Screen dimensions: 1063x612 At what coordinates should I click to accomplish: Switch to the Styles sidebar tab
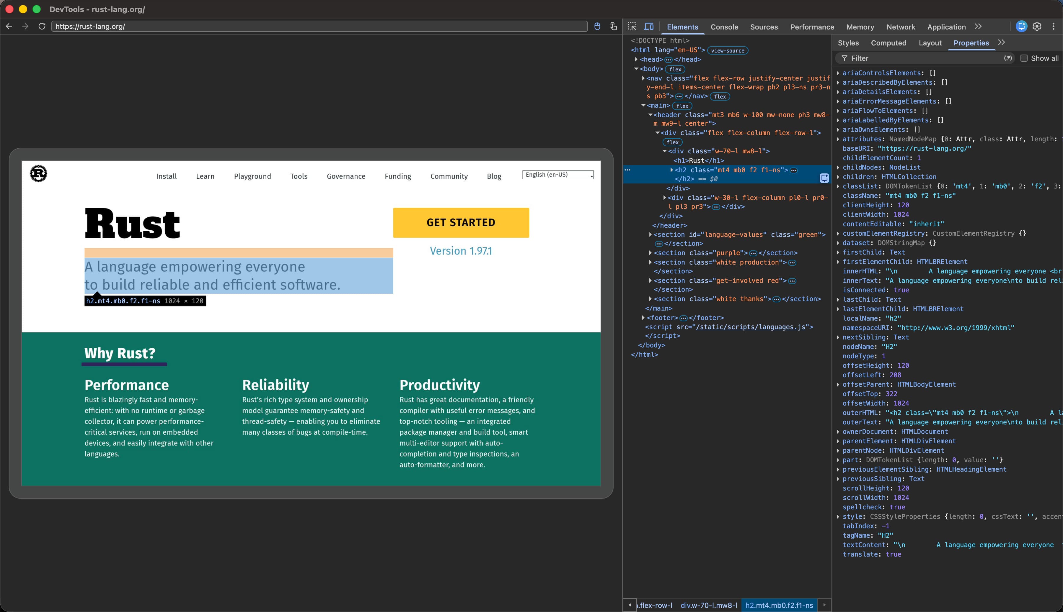pyautogui.click(x=848, y=43)
